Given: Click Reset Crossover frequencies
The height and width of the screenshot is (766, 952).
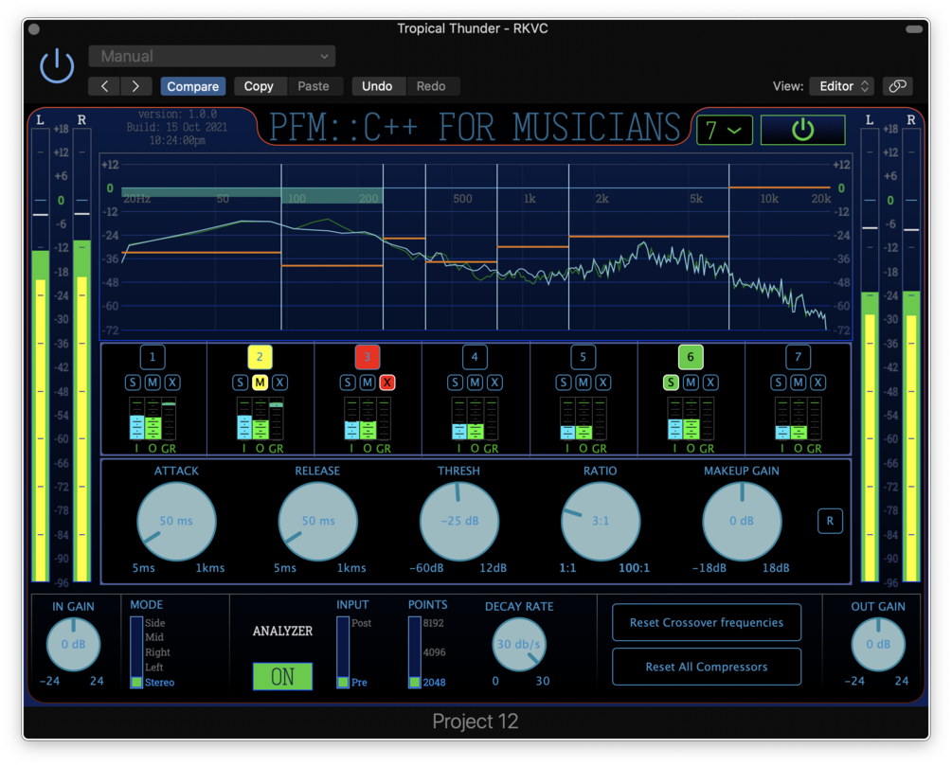Looking at the screenshot, I should pyautogui.click(x=707, y=622).
